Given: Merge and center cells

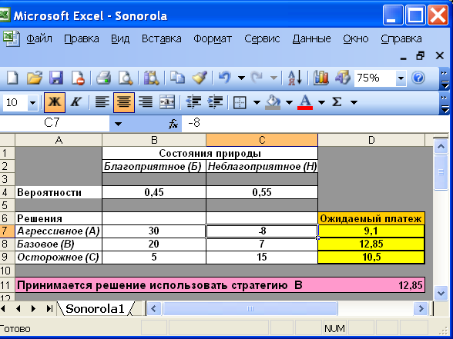Looking at the screenshot, I should pos(167,102).
